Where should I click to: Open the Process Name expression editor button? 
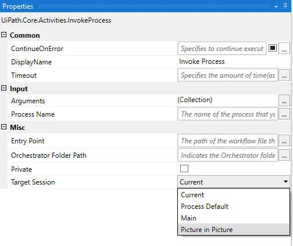pyautogui.click(x=284, y=114)
